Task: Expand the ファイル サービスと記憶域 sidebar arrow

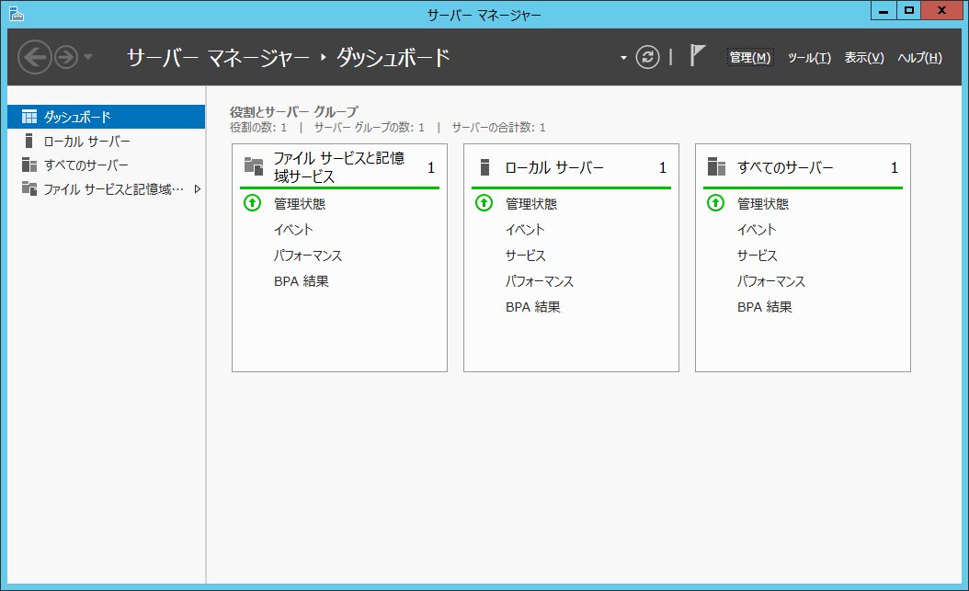Action: (x=197, y=189)
